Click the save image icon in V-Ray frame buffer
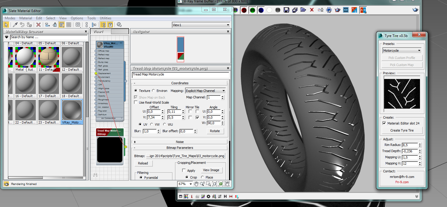 tap(286, 10)
